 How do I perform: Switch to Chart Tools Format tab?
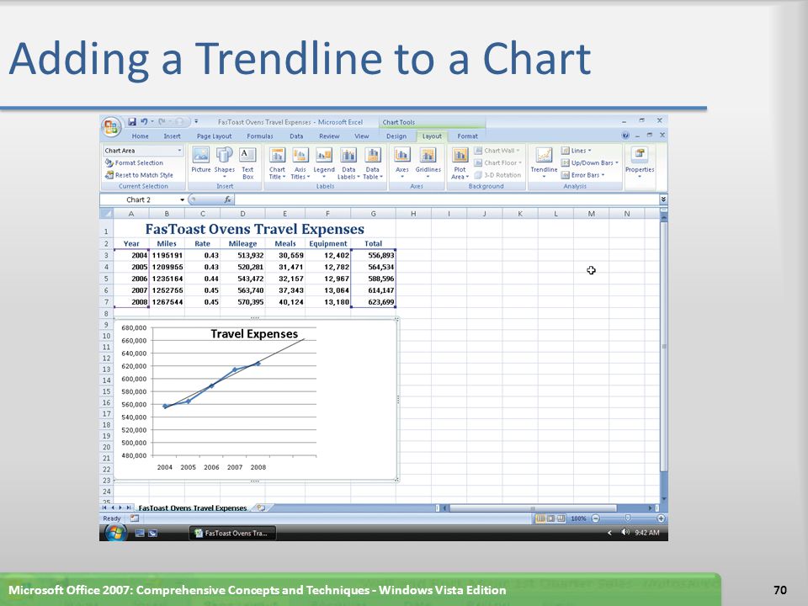point(467,136)
